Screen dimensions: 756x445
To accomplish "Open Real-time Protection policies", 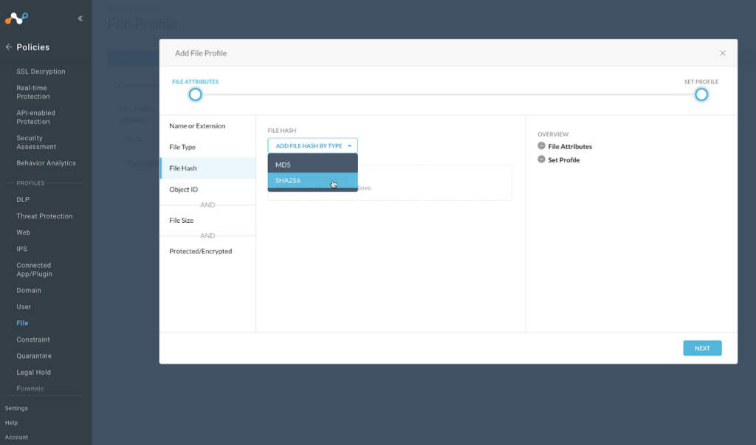I will point(33,92).
